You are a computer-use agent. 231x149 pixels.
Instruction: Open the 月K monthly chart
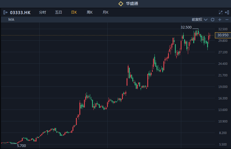tap(105, 12)
